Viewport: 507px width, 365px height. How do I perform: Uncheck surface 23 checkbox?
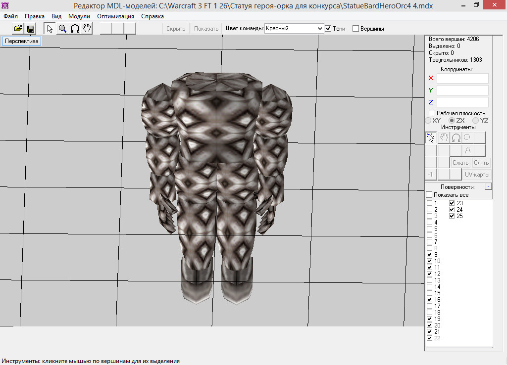(452, 203)
